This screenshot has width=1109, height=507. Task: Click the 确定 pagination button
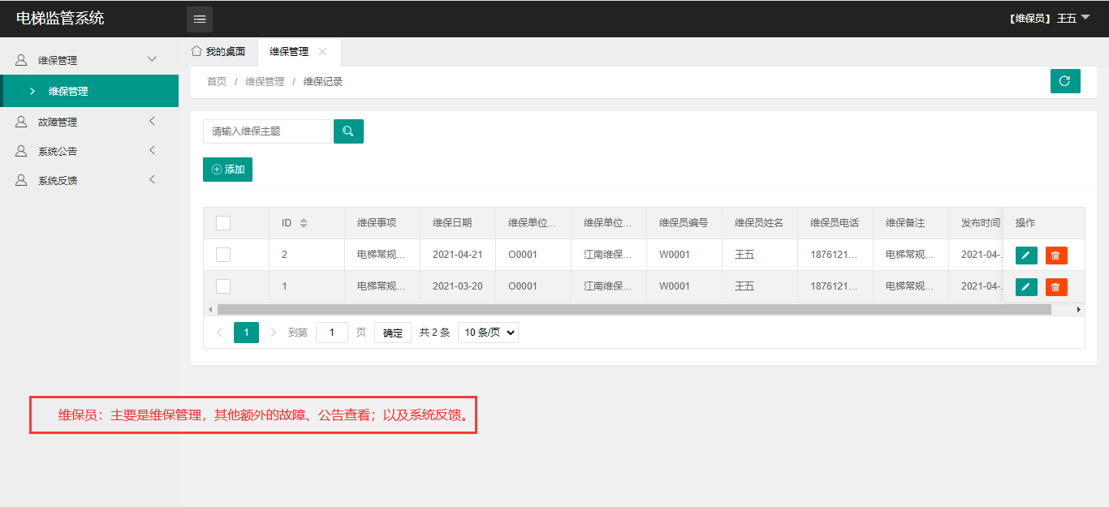(392, 333)
